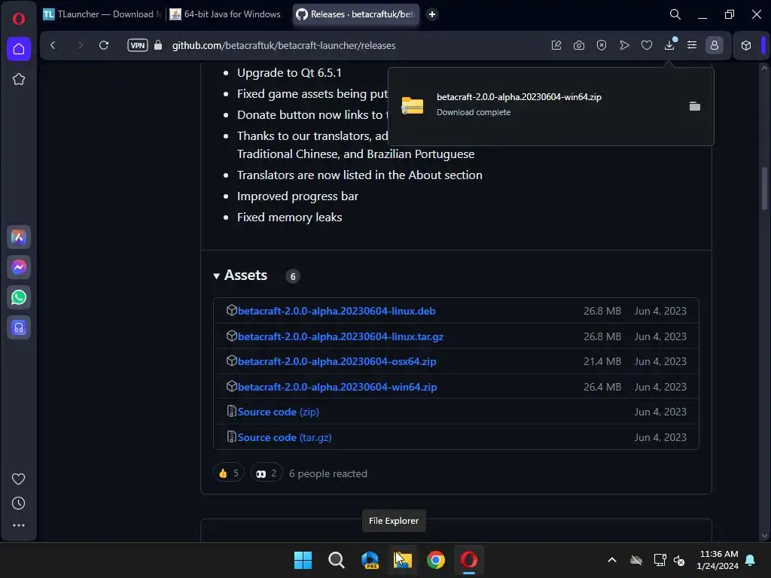Download Source code (tar.gz)

284,437
